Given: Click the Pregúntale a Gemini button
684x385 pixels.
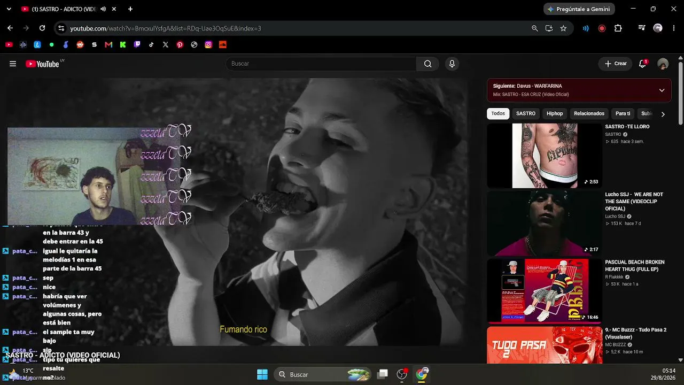Looking at the screenshot, I should [x=579, y=9].
